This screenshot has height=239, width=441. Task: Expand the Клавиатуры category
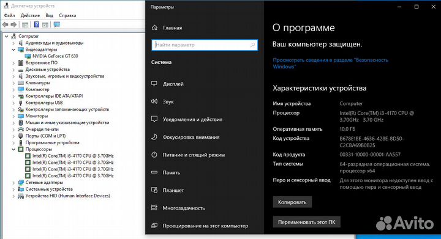coord(13,83)
